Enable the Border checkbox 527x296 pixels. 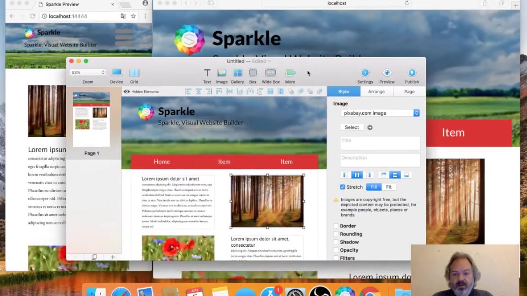click(x=336, y=226)
